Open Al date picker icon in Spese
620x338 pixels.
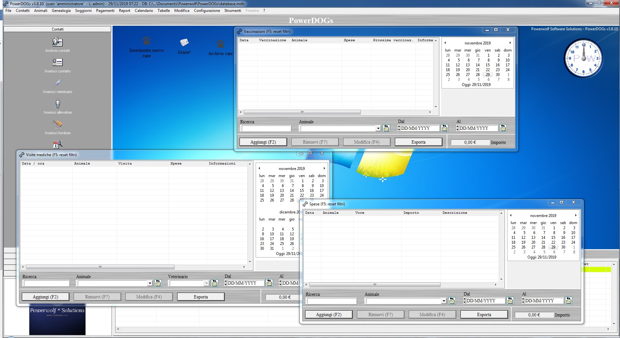click(569, 301)
